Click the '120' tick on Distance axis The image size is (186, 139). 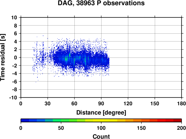click(128, 103)
